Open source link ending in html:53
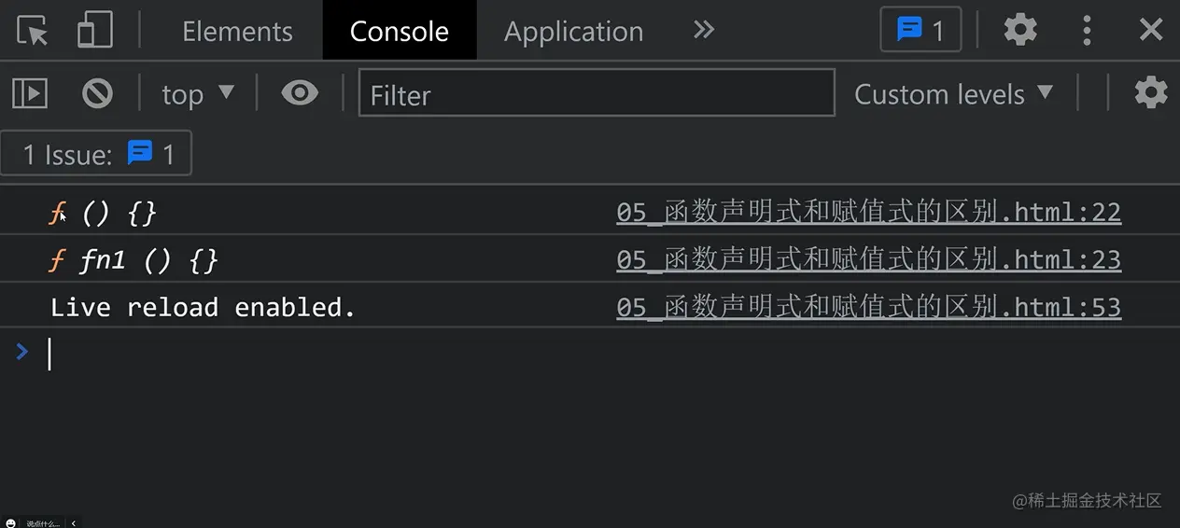 (x=868, y=307)
